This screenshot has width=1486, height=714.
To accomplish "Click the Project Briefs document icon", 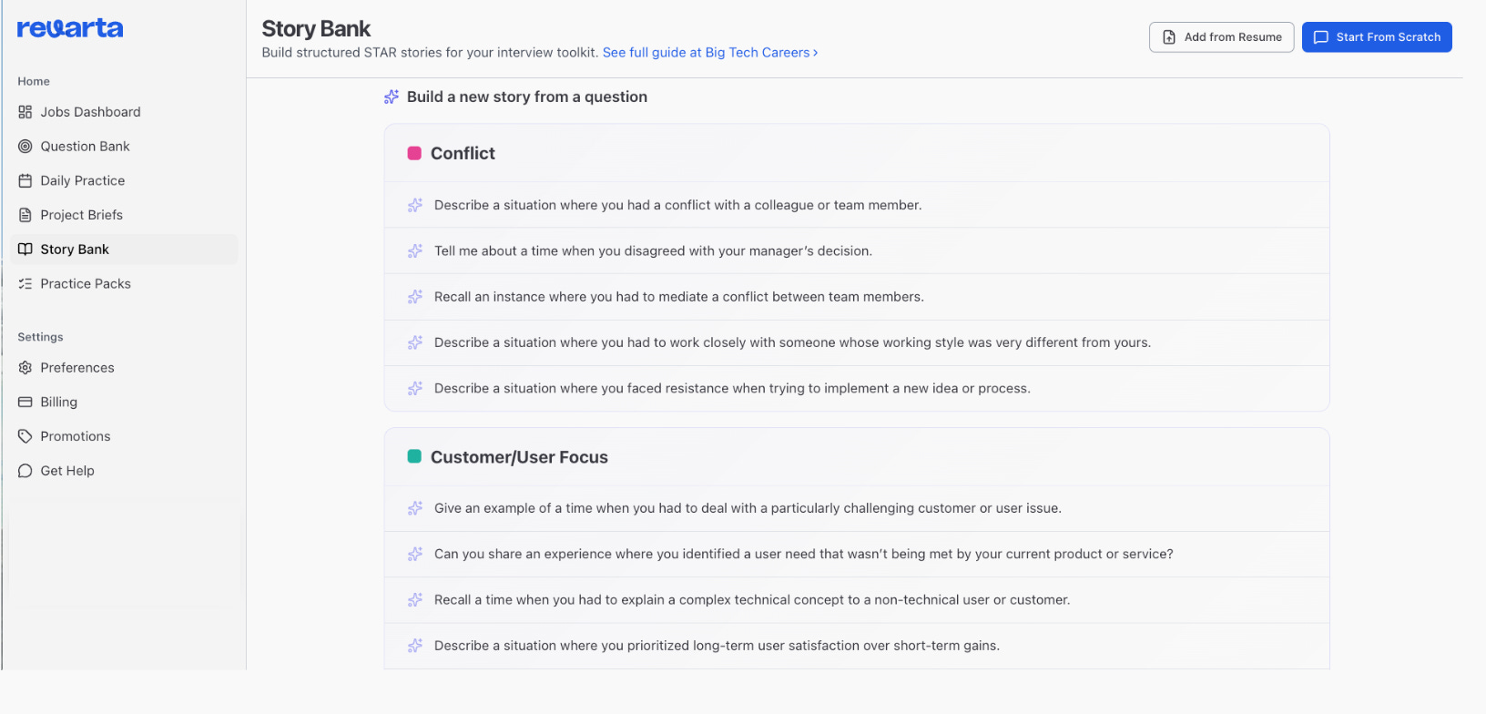I will (25, 215).
